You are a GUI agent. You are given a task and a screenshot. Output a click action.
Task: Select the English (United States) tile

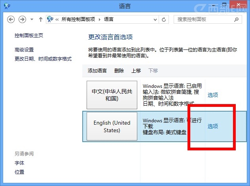point(112,127)
